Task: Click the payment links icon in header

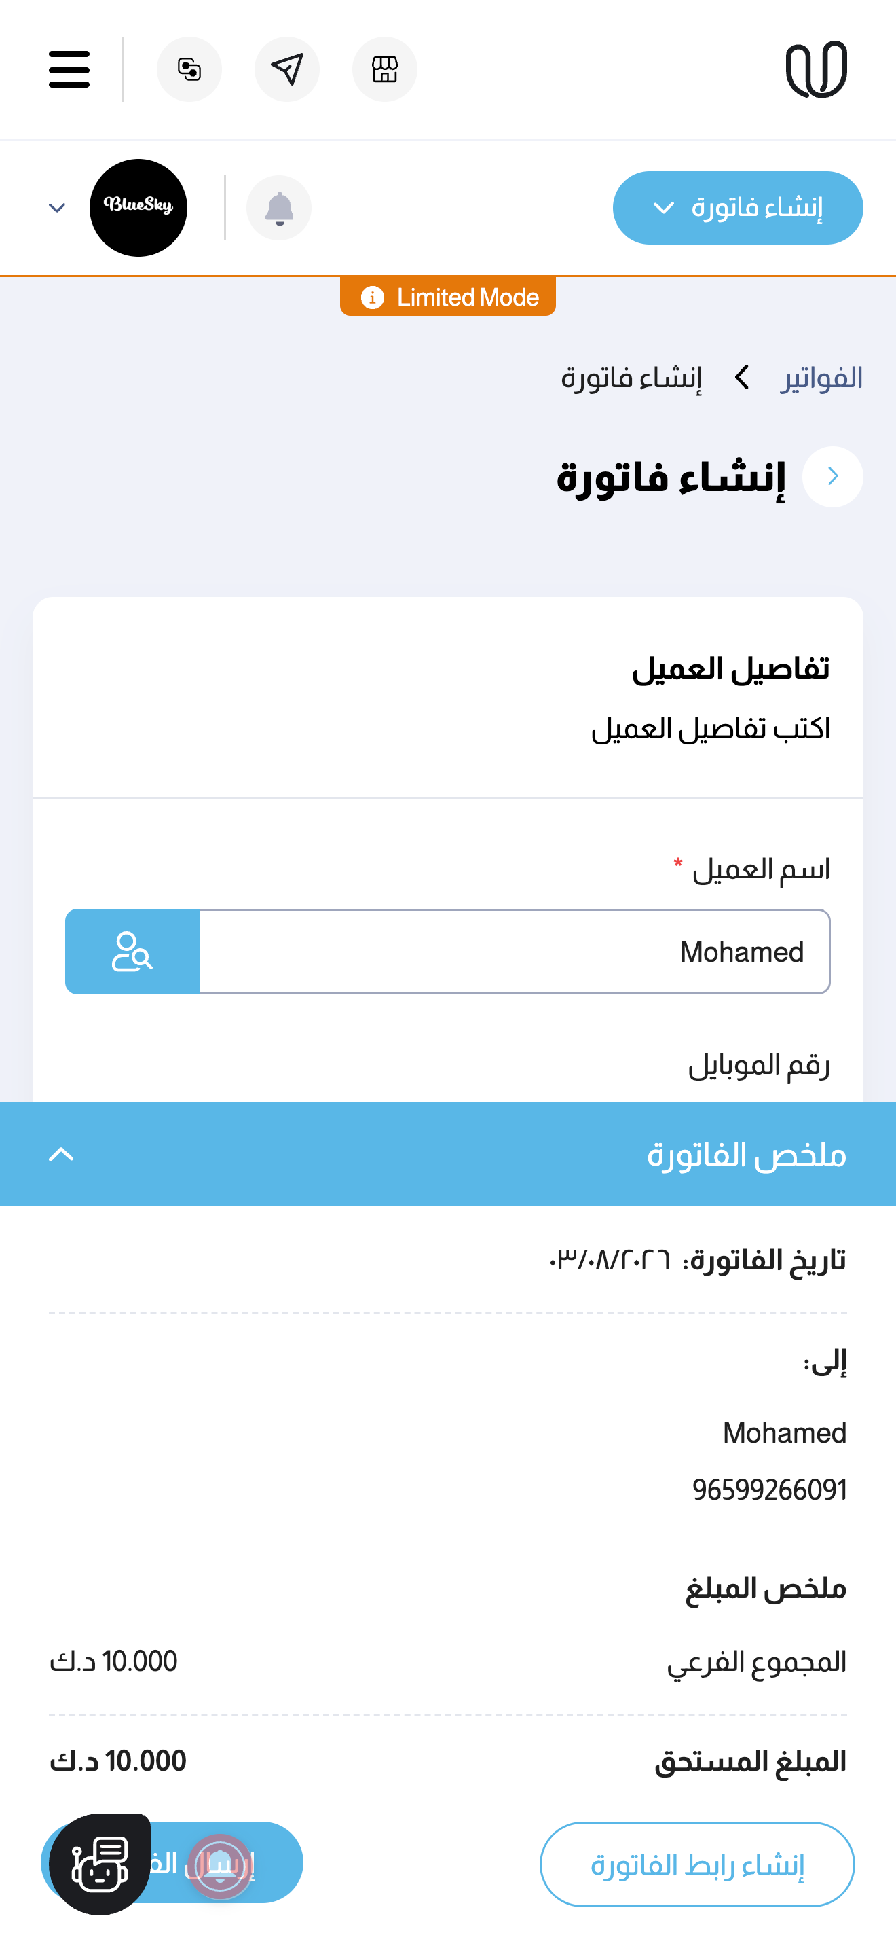Action: coord(189,69)
